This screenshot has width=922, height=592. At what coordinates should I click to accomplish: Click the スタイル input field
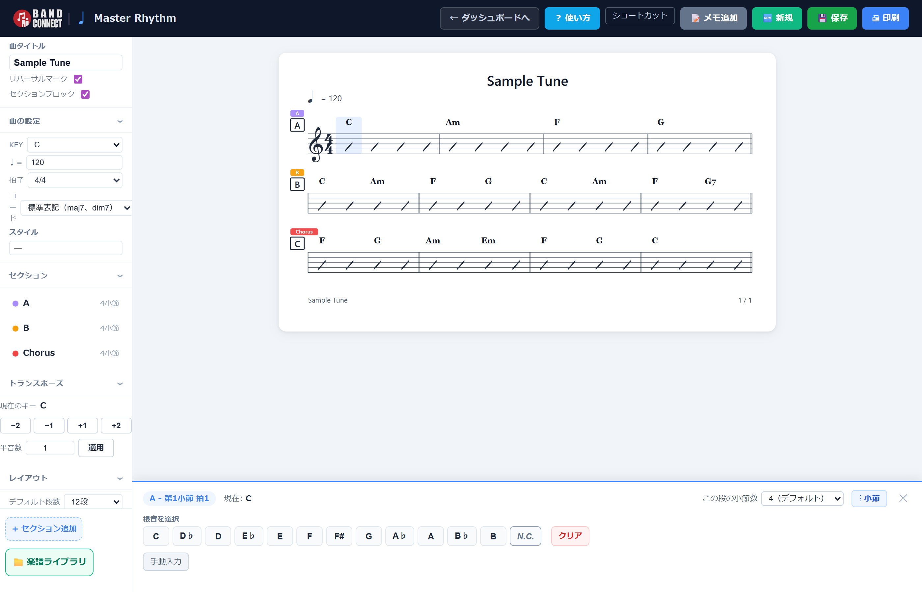click(66, 248)
